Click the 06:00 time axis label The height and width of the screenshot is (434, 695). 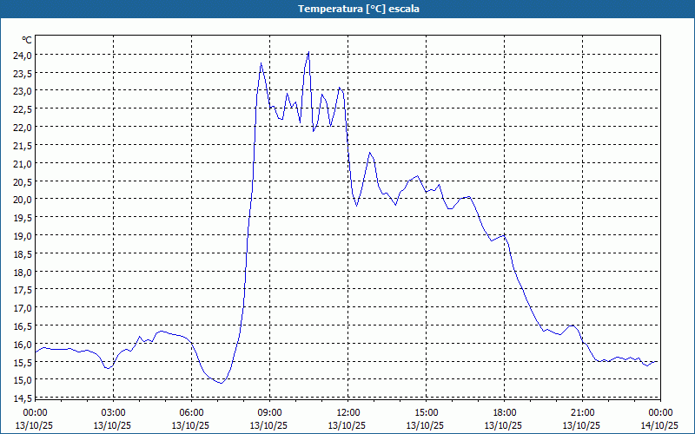(x=191, y=413)
